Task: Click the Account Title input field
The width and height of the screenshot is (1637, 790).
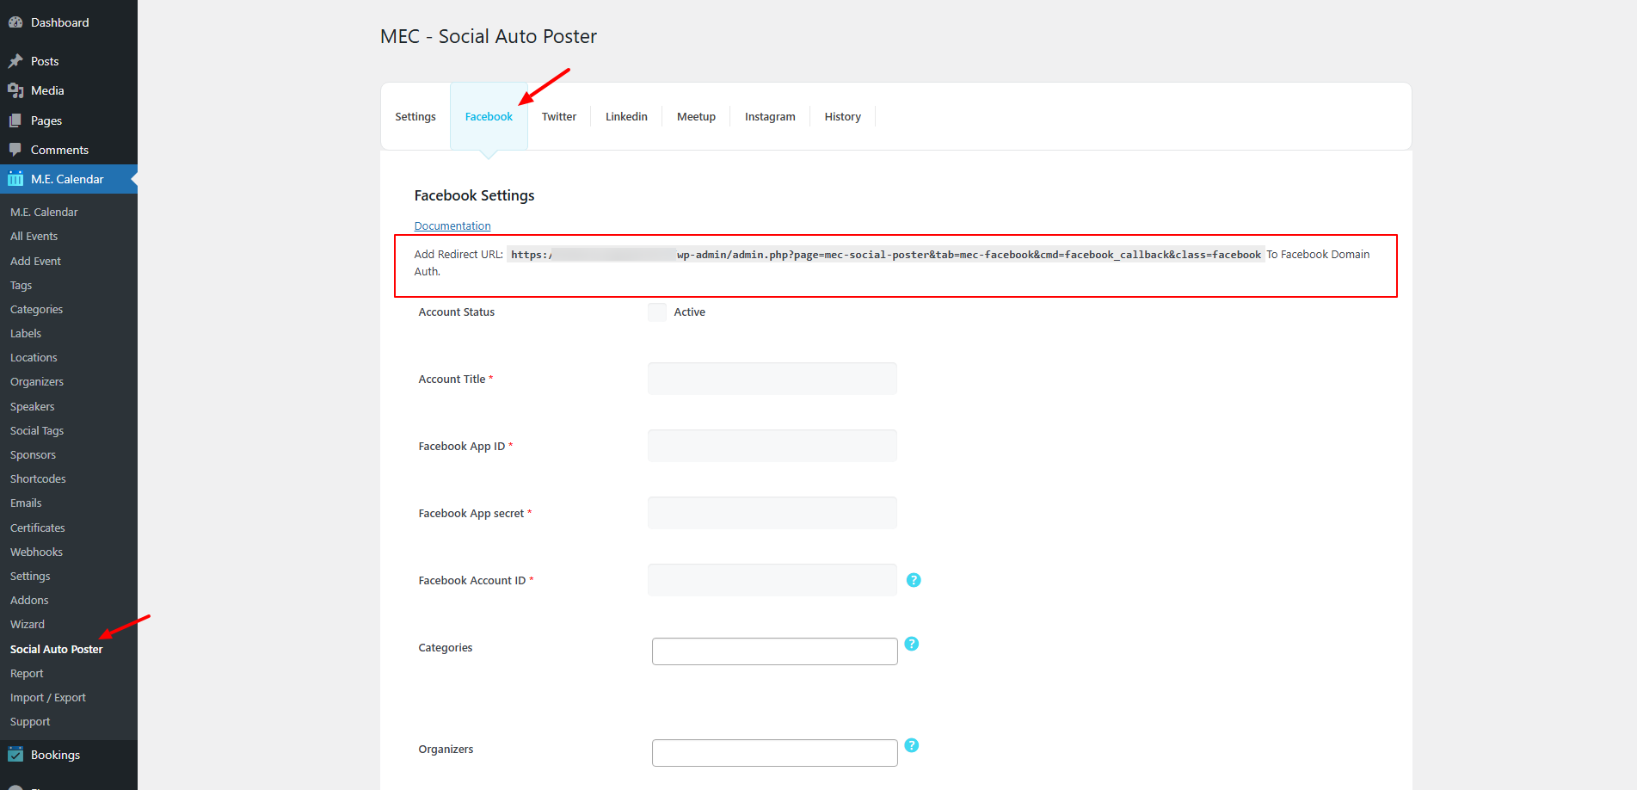Action: [x=772, y=379]
